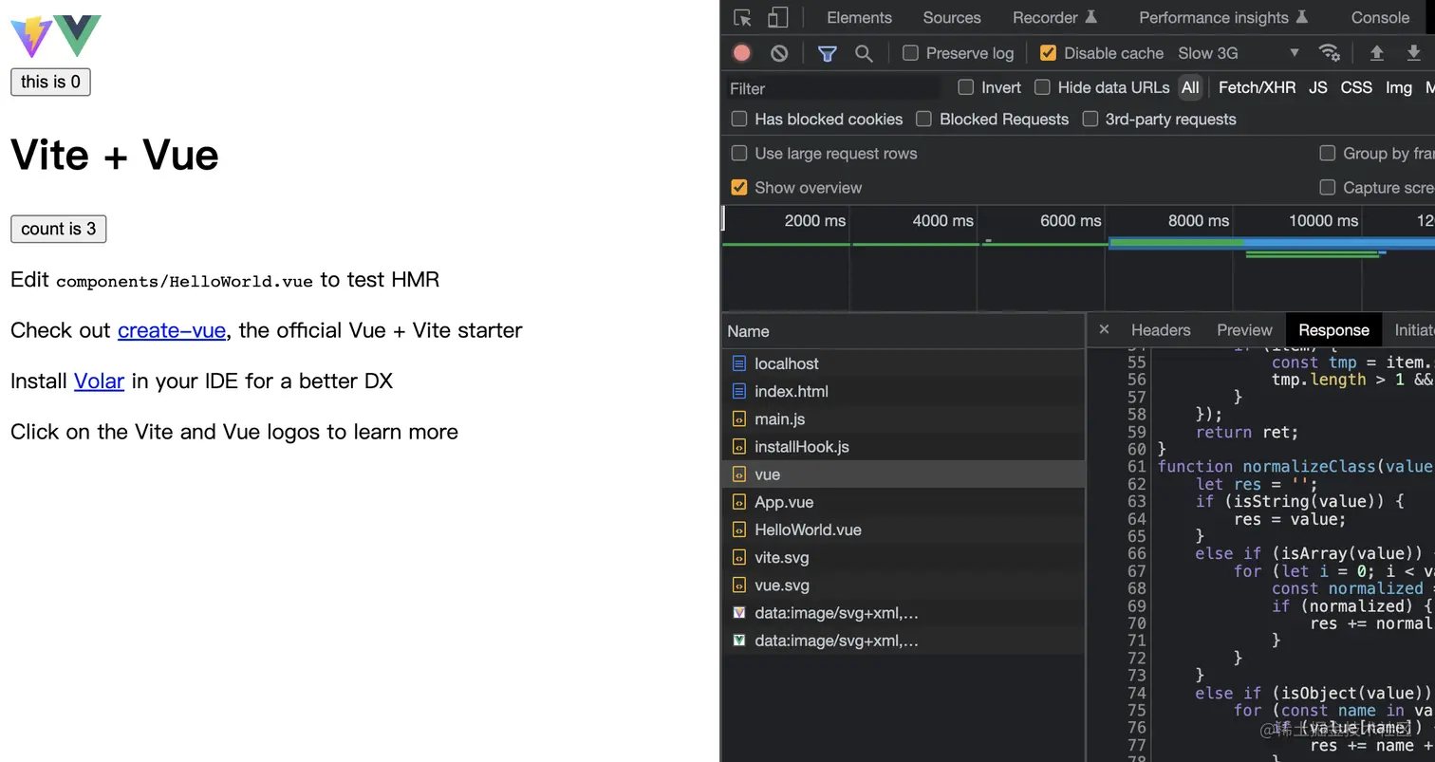
Task: Select the vite.svg request row
Action: pyautogui.click(x=904, y=557)
